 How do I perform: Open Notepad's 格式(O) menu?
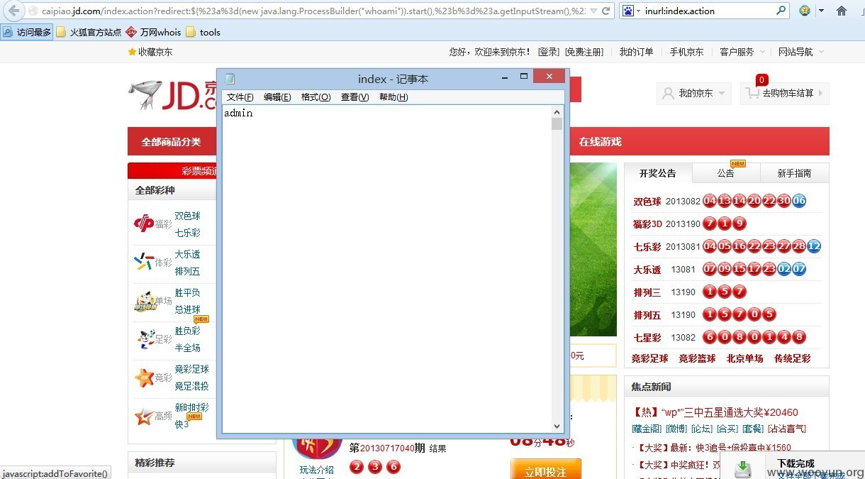click(316, 97)
